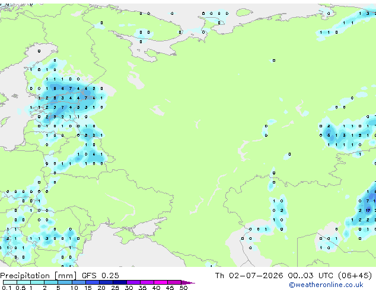
Task: Select the 2–5 mm legend swatch
Action: pos(51,282)
